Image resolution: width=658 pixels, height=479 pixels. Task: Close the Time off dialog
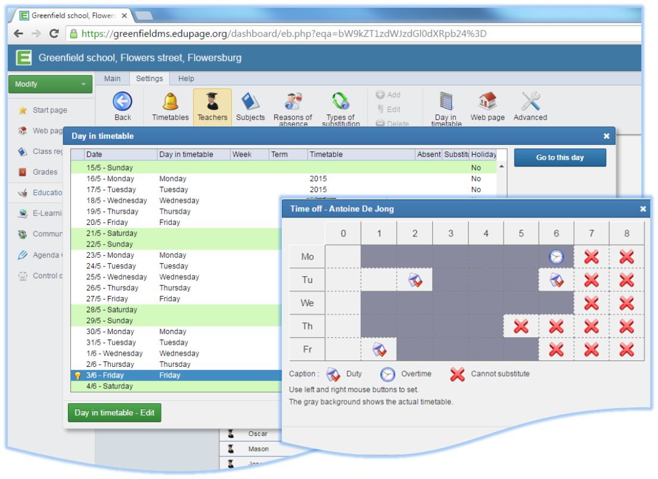(x=643, y=209)
